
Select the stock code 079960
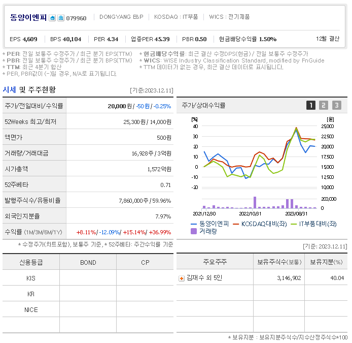point(76,18)
